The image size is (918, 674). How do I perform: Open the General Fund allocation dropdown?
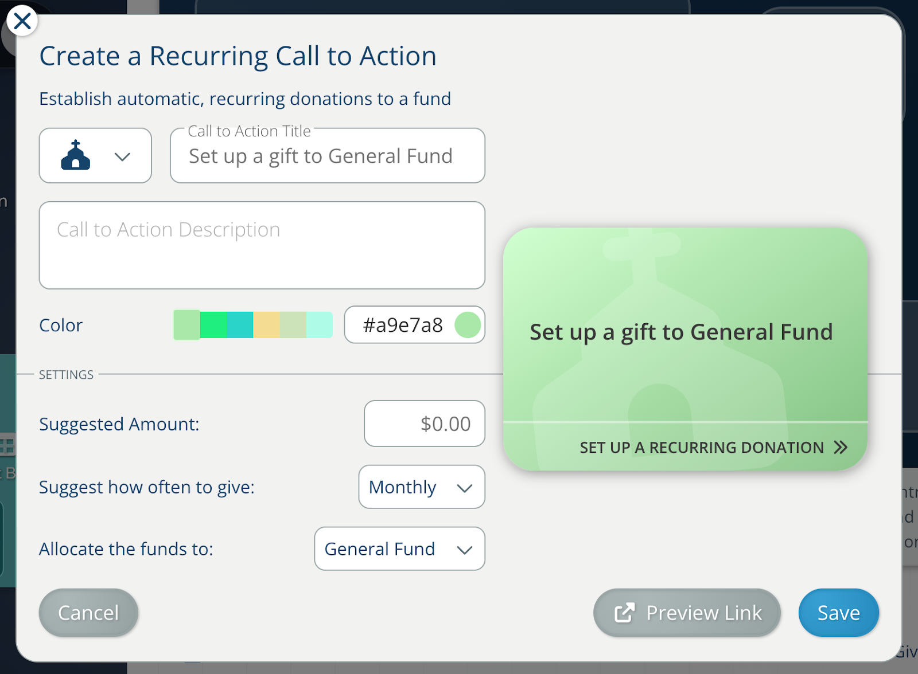[399, 549]
